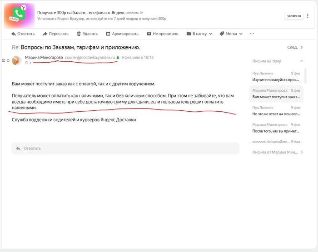Open the three-dots more actions menu in toolbar
The image size is (318, 252).
[x=252, y=34]
